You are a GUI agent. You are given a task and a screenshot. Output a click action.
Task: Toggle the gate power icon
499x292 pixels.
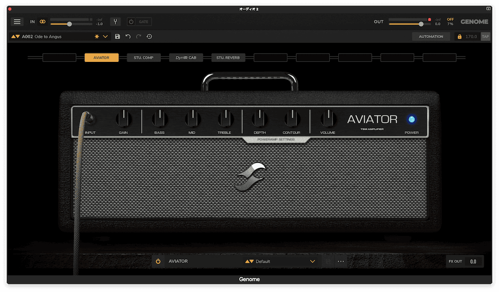tap(131, 21)
